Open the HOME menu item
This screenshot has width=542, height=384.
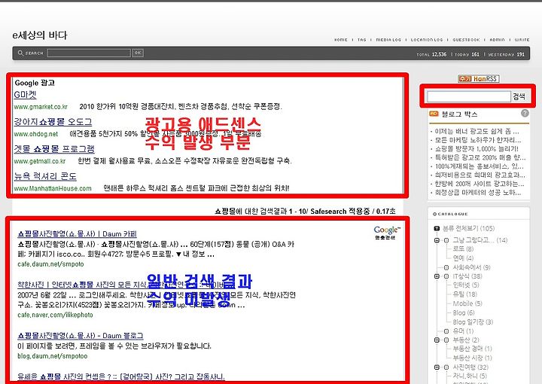point(341,40)
